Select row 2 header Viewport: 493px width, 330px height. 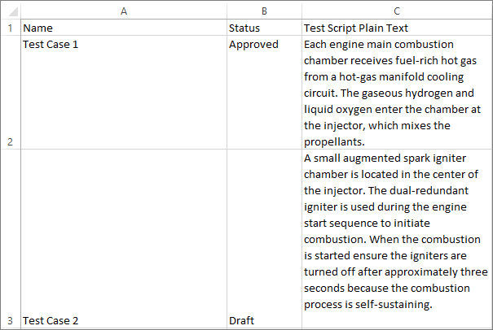point(11,93)
